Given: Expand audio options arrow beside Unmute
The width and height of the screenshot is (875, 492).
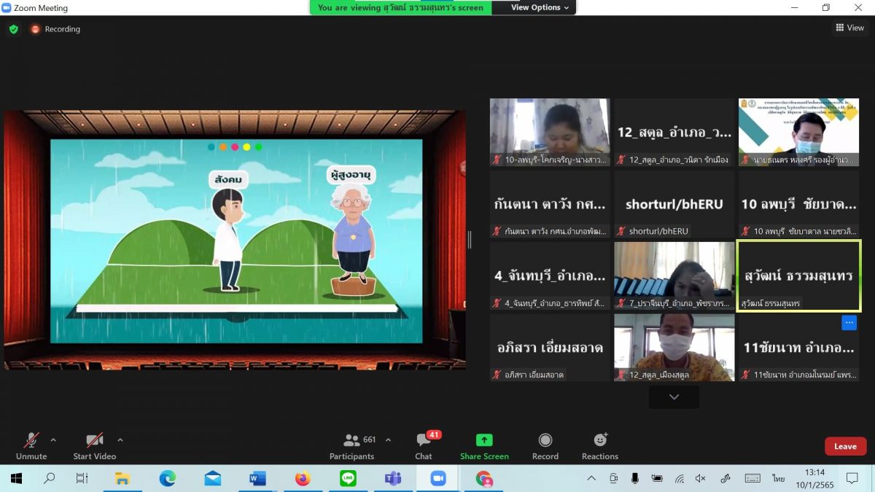Looking at the screenshot, I should pos(53,440).
